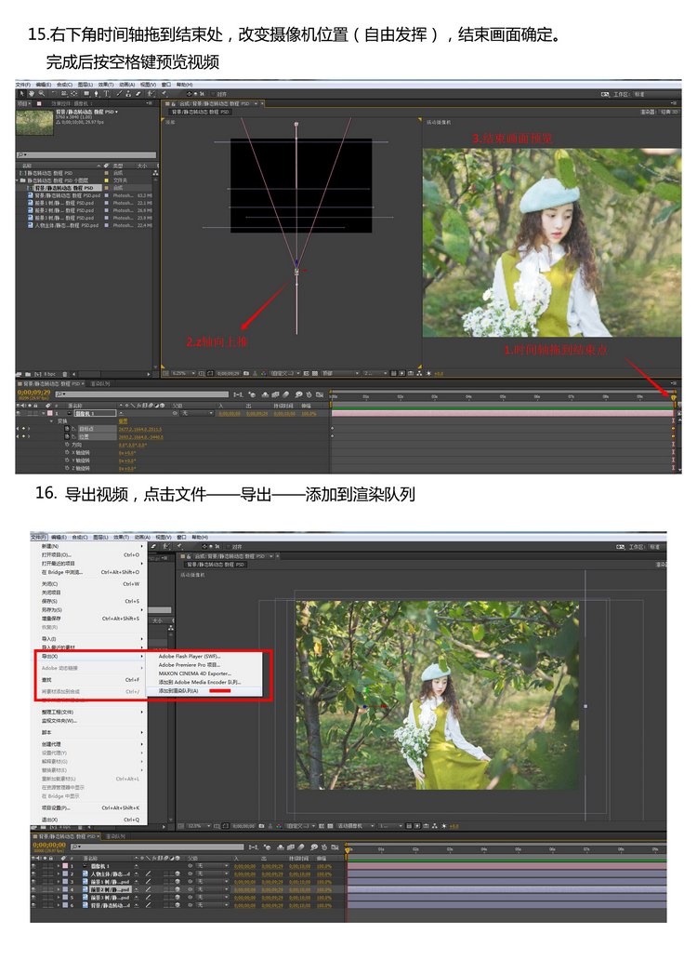Click project flowchart icon beside lower project panel
The image size is (697, 960).
point(171,628)
